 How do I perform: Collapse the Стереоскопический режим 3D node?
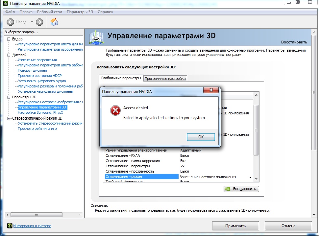click(9, 118)
